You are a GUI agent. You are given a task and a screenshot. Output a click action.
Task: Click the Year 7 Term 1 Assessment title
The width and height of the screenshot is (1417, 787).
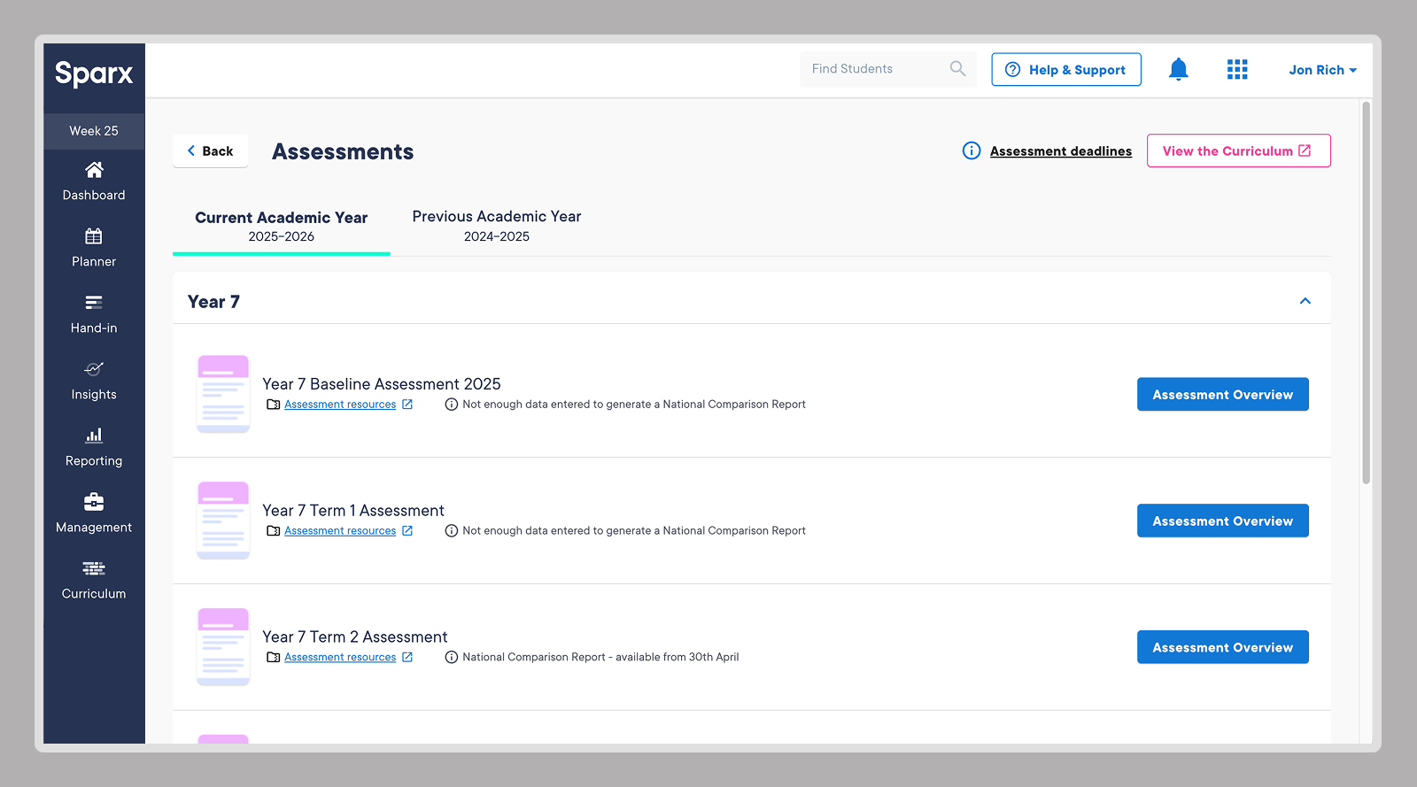[x=353, y=511]
